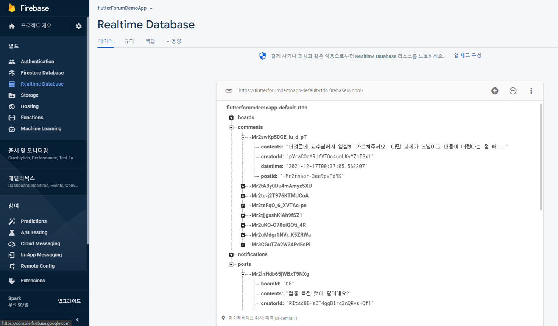
Task: Switch to the 사용량 tab
Action: [174, 41]
